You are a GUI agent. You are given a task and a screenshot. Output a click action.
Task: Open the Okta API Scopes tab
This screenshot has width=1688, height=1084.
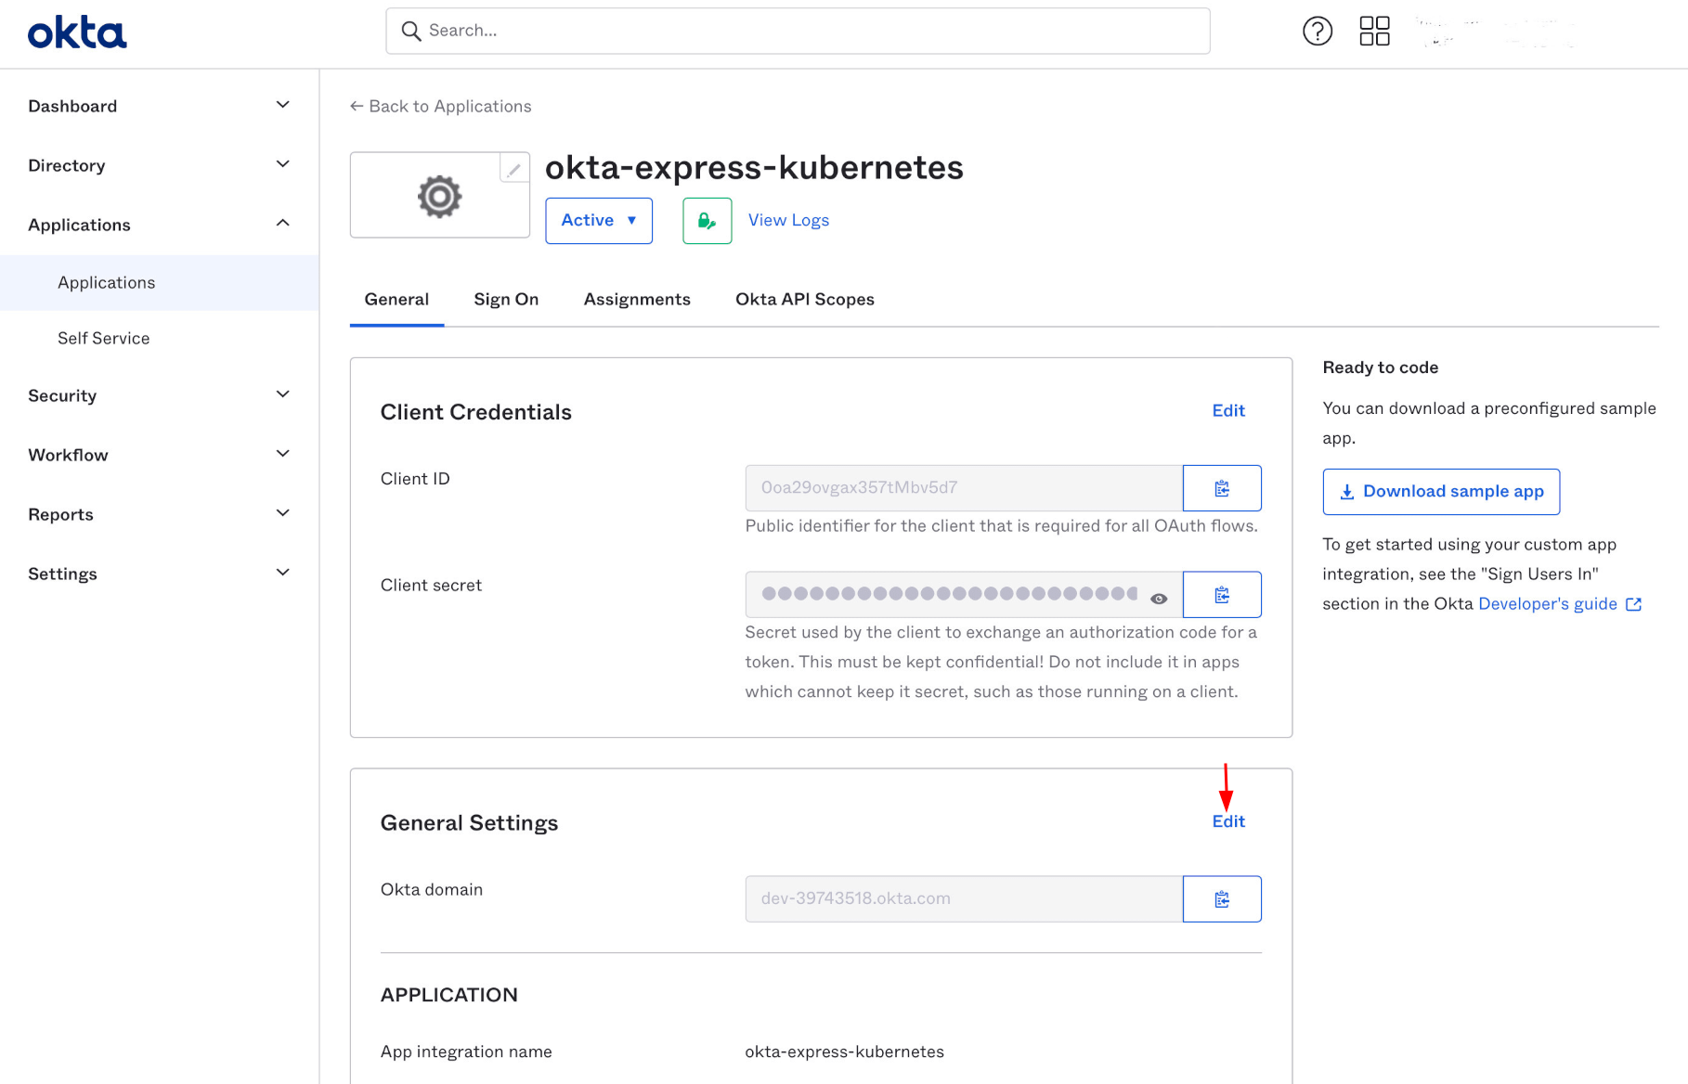tap(804, 299)
